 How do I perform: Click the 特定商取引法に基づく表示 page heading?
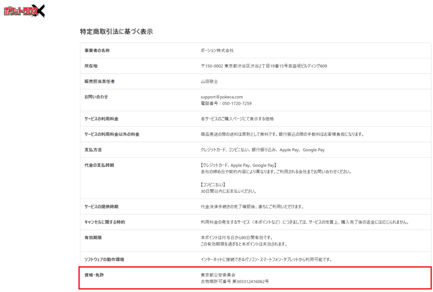116,32
